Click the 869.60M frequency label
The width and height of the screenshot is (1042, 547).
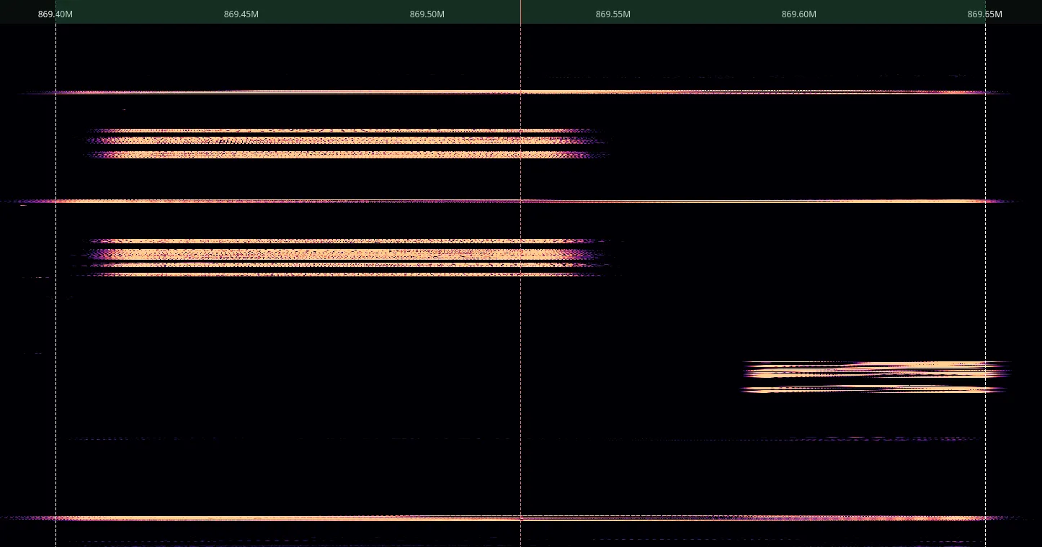pyautogui.click(x=799, y=14)
